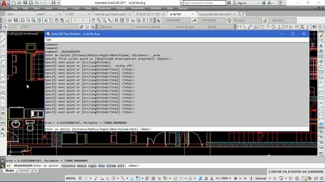This screenshot has height=182, width=325.
Task: Switch to the ban do quy hoach quan* tab
Action: [x=111, y=14]
